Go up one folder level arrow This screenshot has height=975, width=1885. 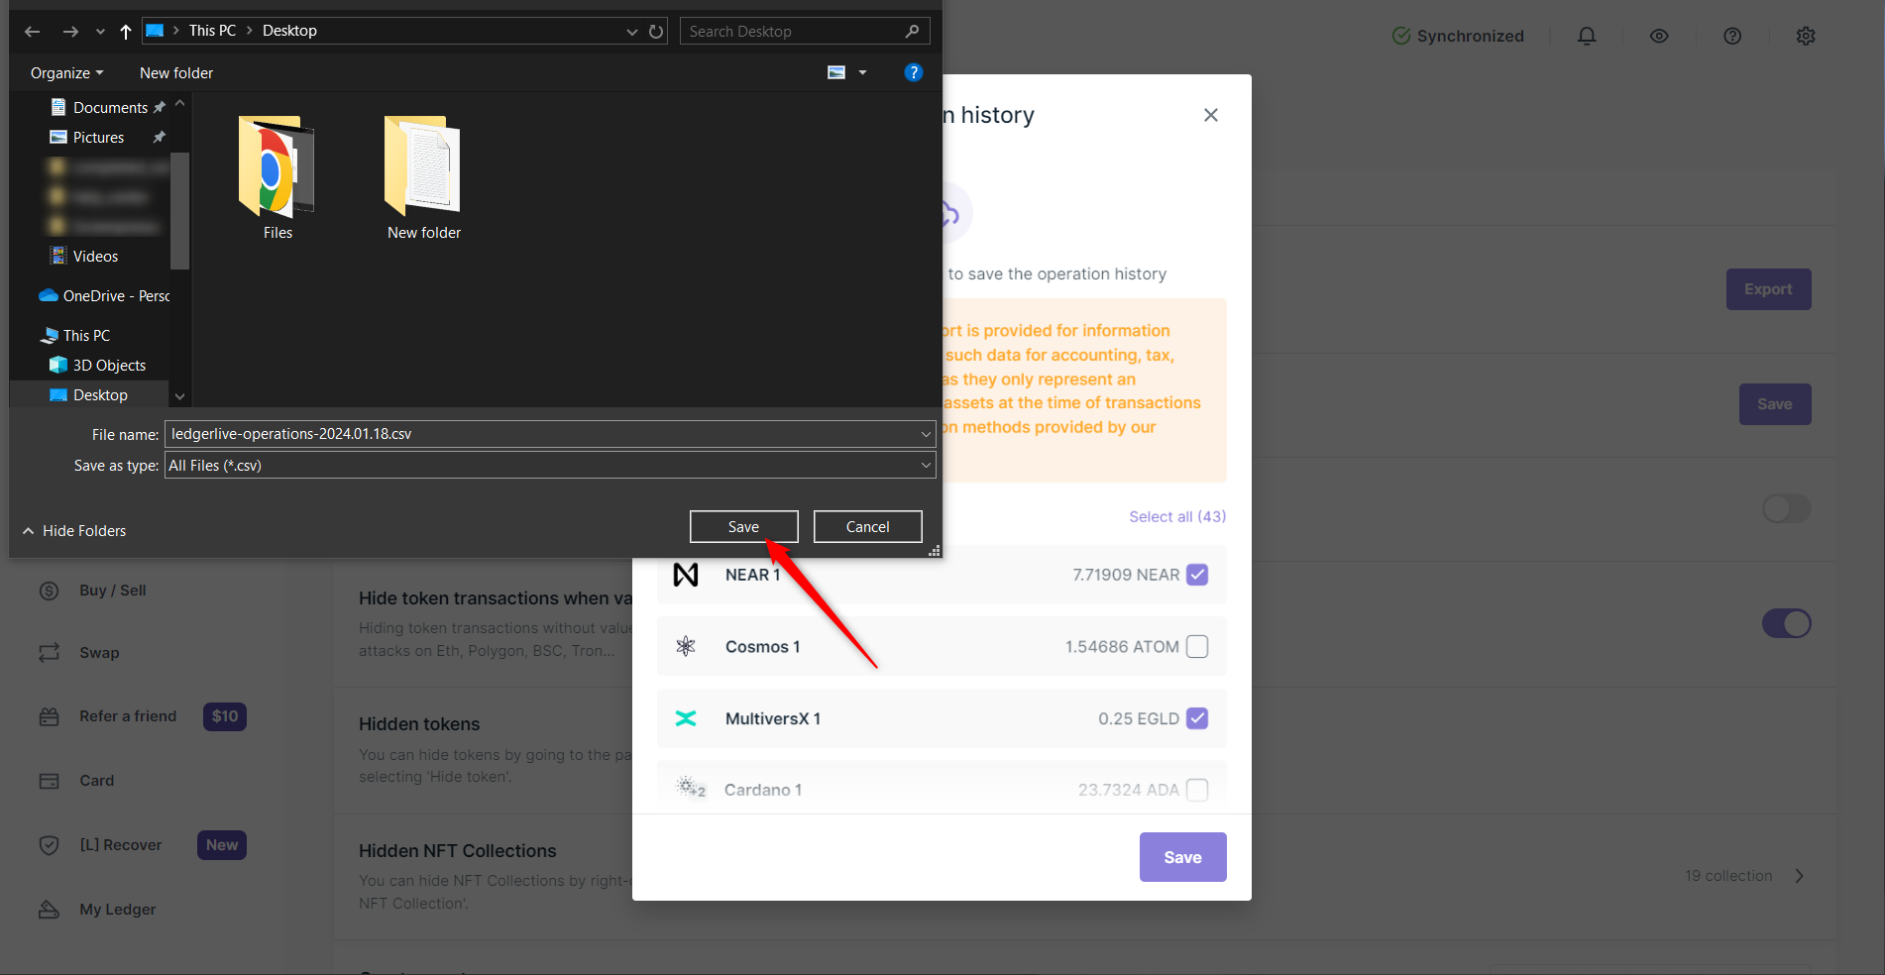[126, 32]
